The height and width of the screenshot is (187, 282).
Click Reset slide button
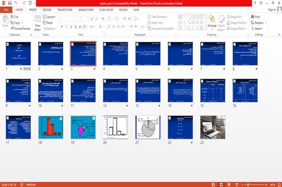point(48,23)
